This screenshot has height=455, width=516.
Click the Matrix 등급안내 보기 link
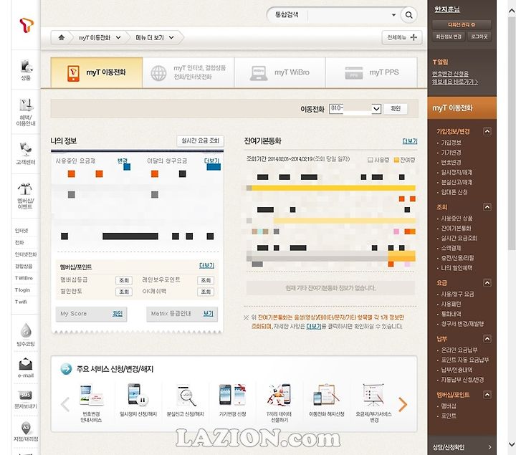click(209, 314)
